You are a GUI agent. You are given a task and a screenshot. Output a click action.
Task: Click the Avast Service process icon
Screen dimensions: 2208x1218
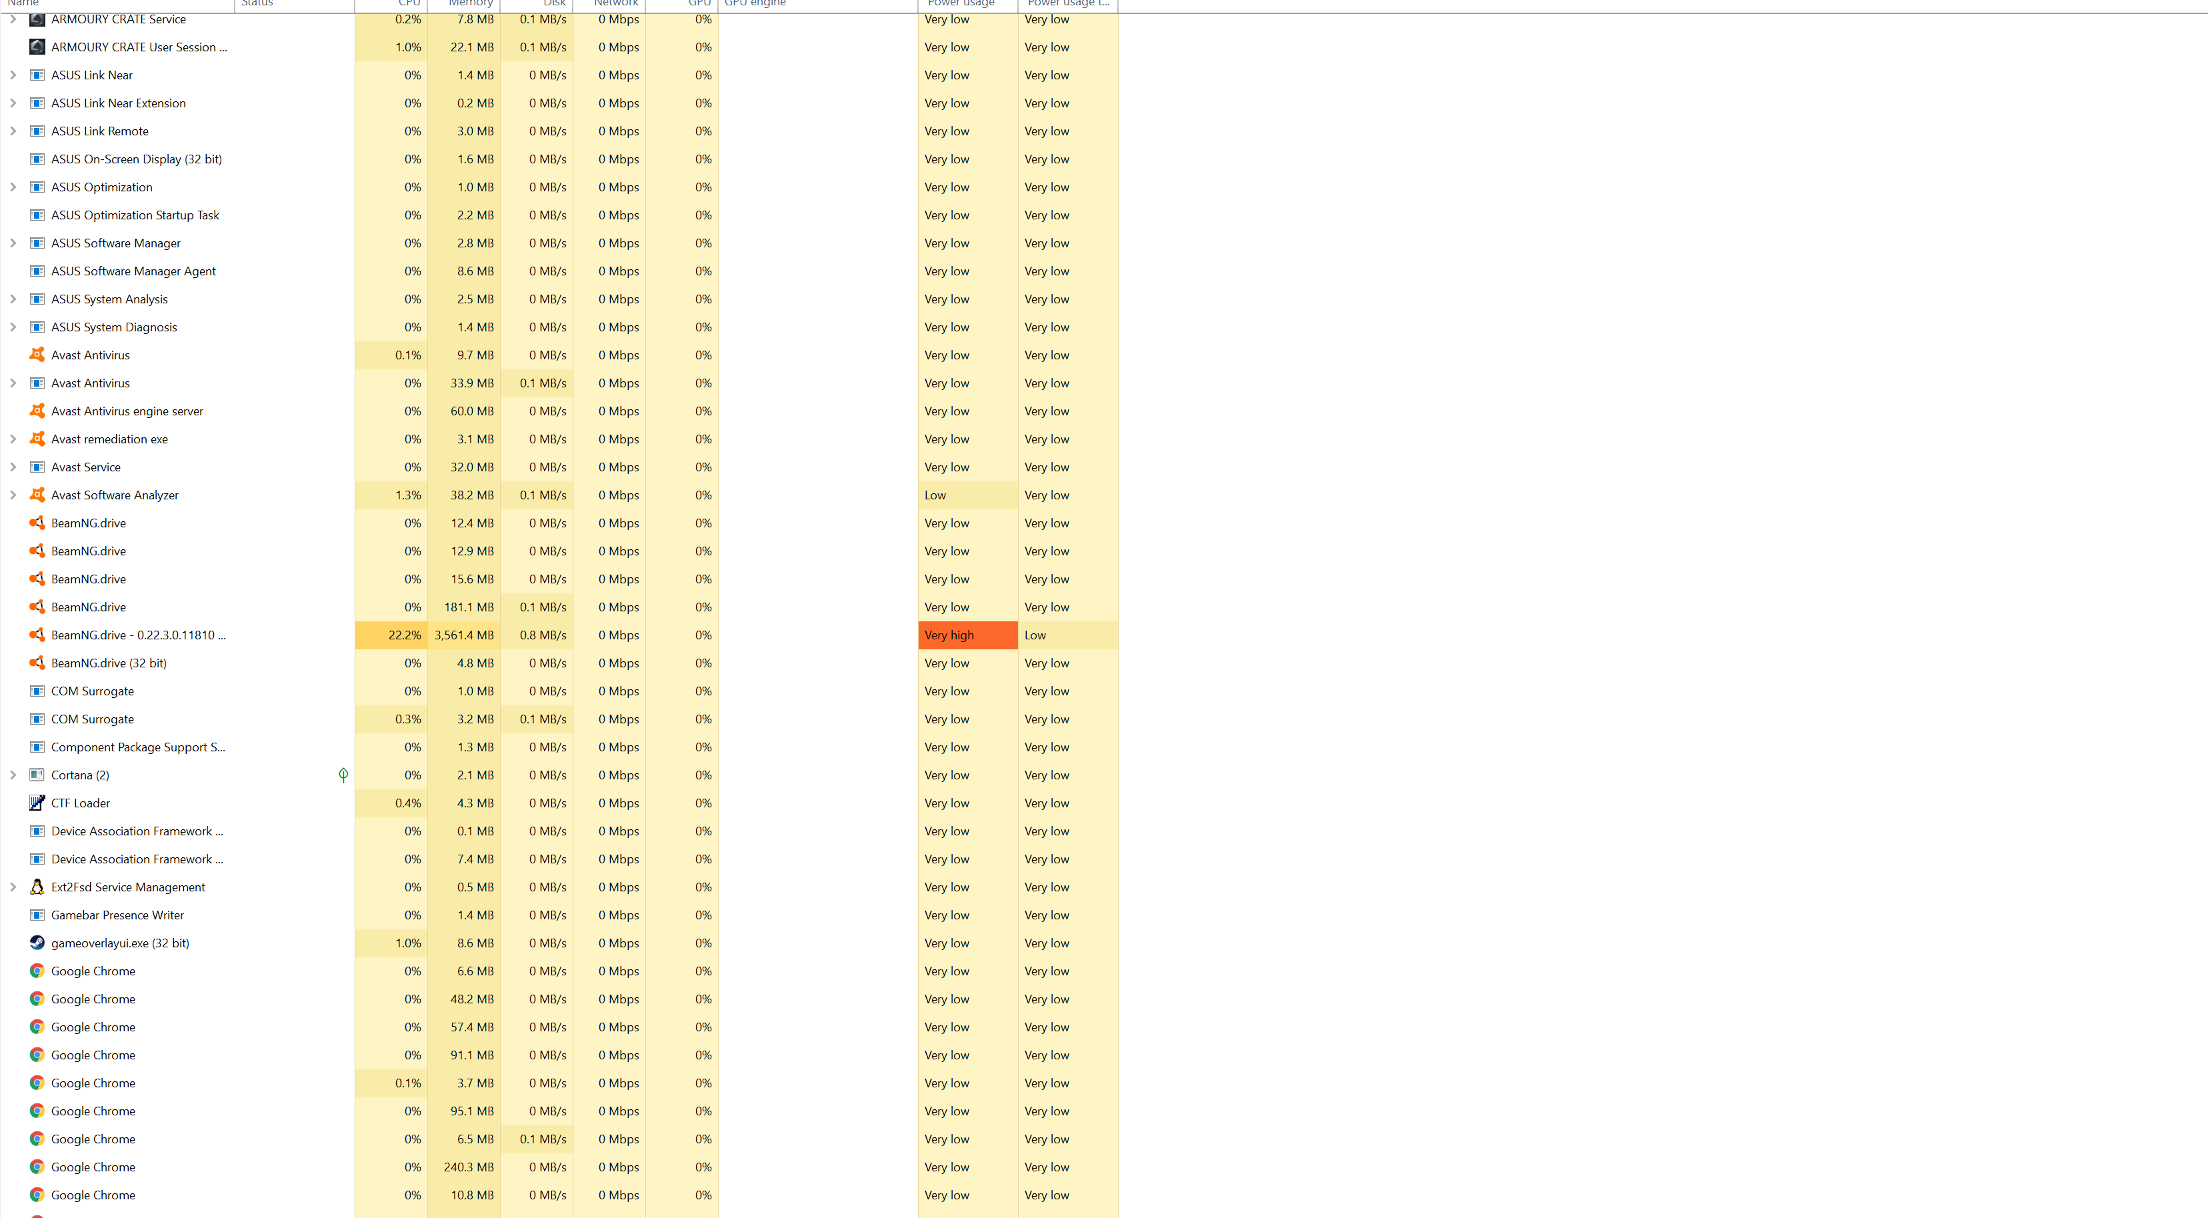(37, 467)
